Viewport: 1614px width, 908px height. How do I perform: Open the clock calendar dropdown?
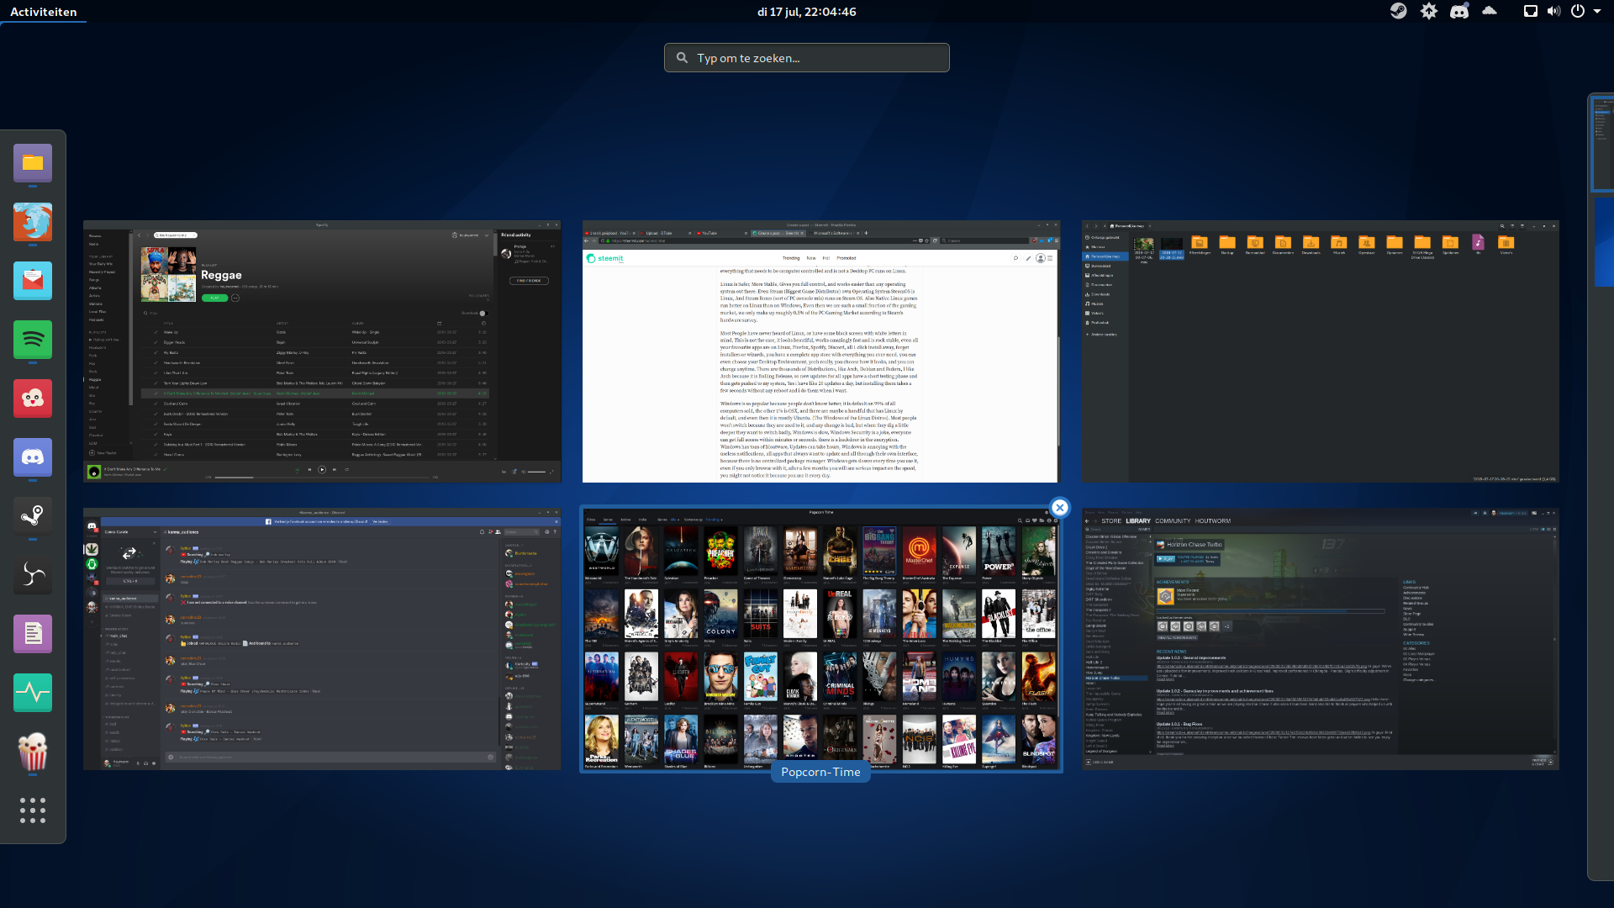point(806,12)
